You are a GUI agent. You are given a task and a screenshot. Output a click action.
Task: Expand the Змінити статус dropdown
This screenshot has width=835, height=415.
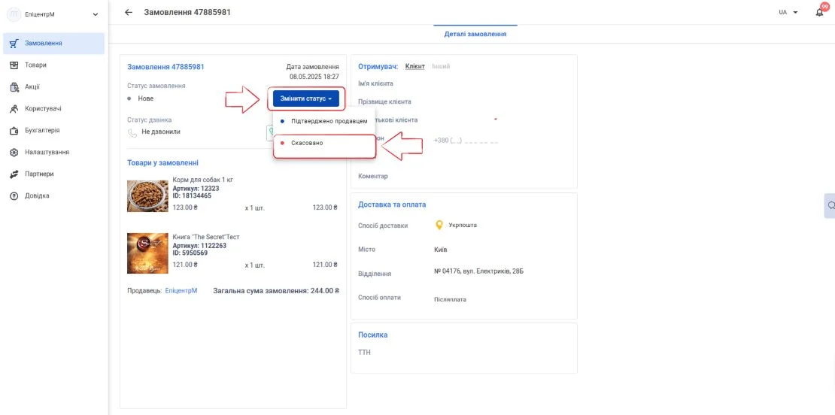pyautogui.click(x=306, y=99)
